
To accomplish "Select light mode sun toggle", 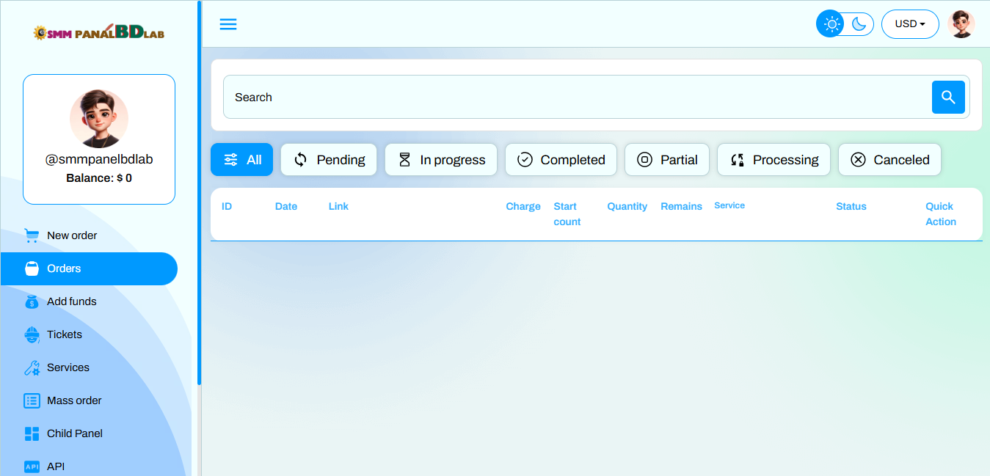I will coord(831,24).
